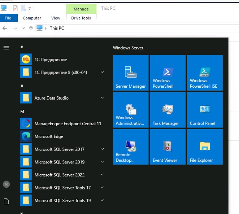The image size is (239, 214).
Task: Open Windows Administrative Tools tile
Action: click(130, 110)
